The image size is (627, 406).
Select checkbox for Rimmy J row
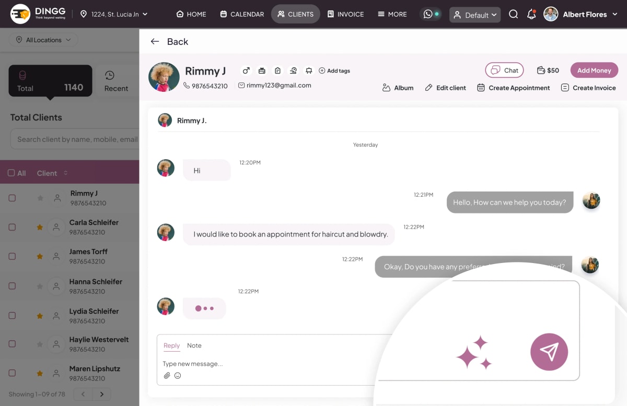point(12,198)
